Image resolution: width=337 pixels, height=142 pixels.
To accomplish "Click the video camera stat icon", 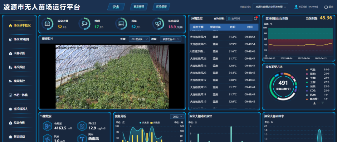I will tap(85, 24).
